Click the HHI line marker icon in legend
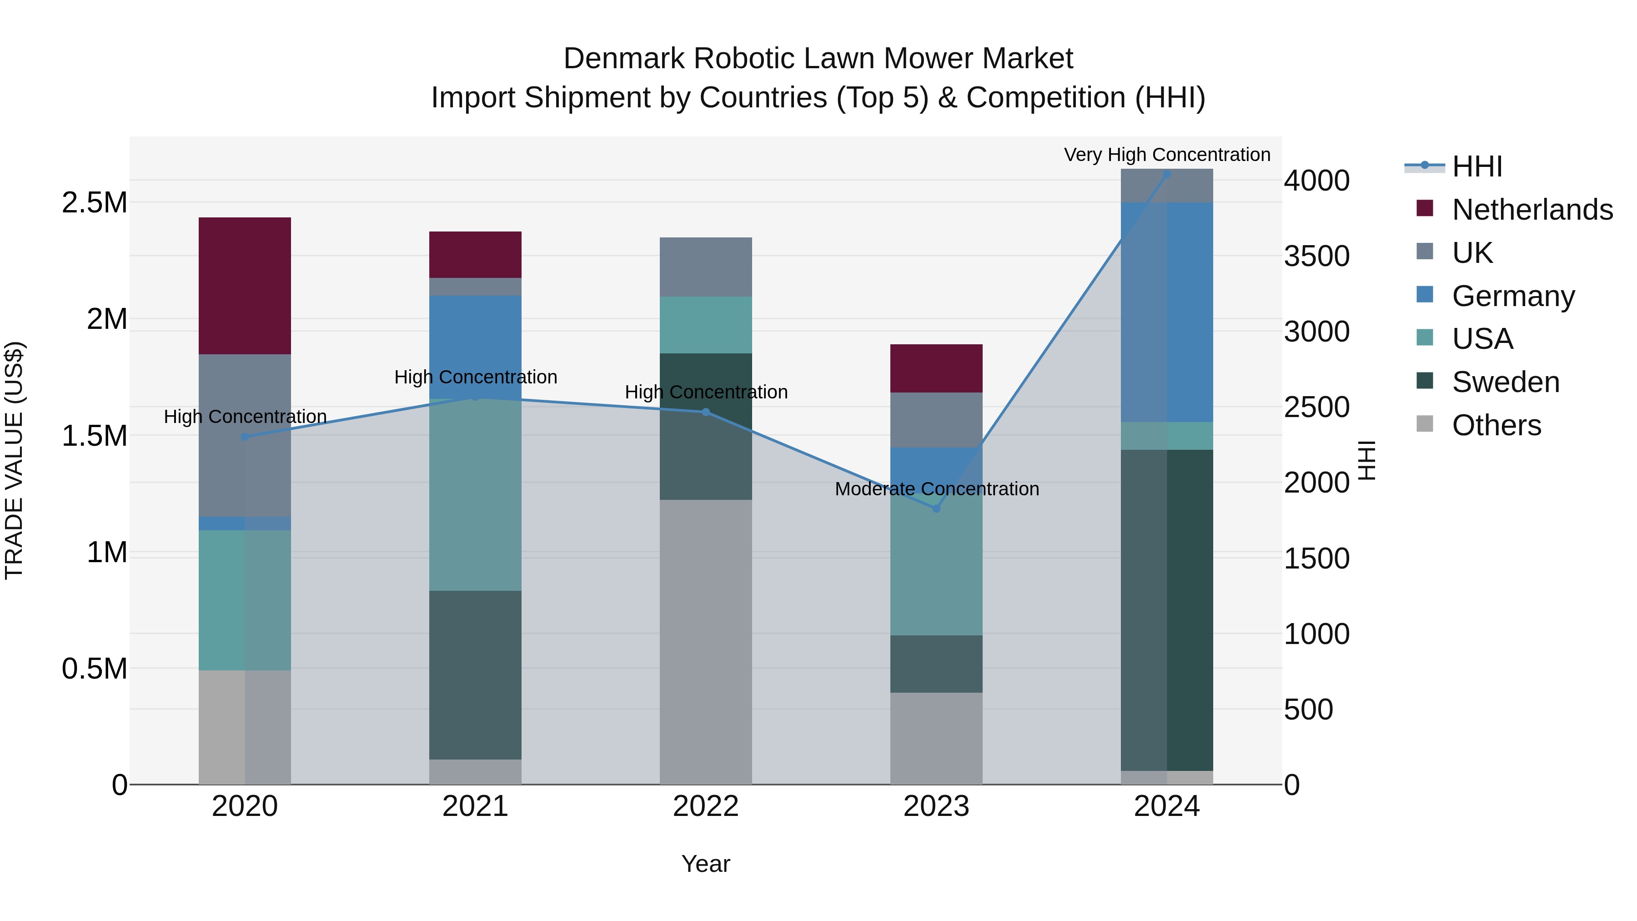The image size is (1637, 921). coord(1424,165)
